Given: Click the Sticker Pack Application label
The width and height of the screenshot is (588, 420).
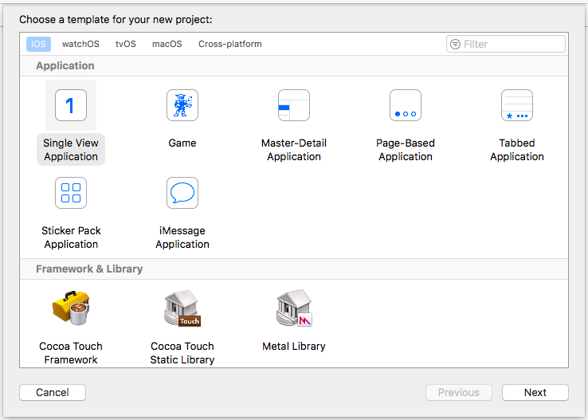Looking at the screenshot, I should 71,237.
